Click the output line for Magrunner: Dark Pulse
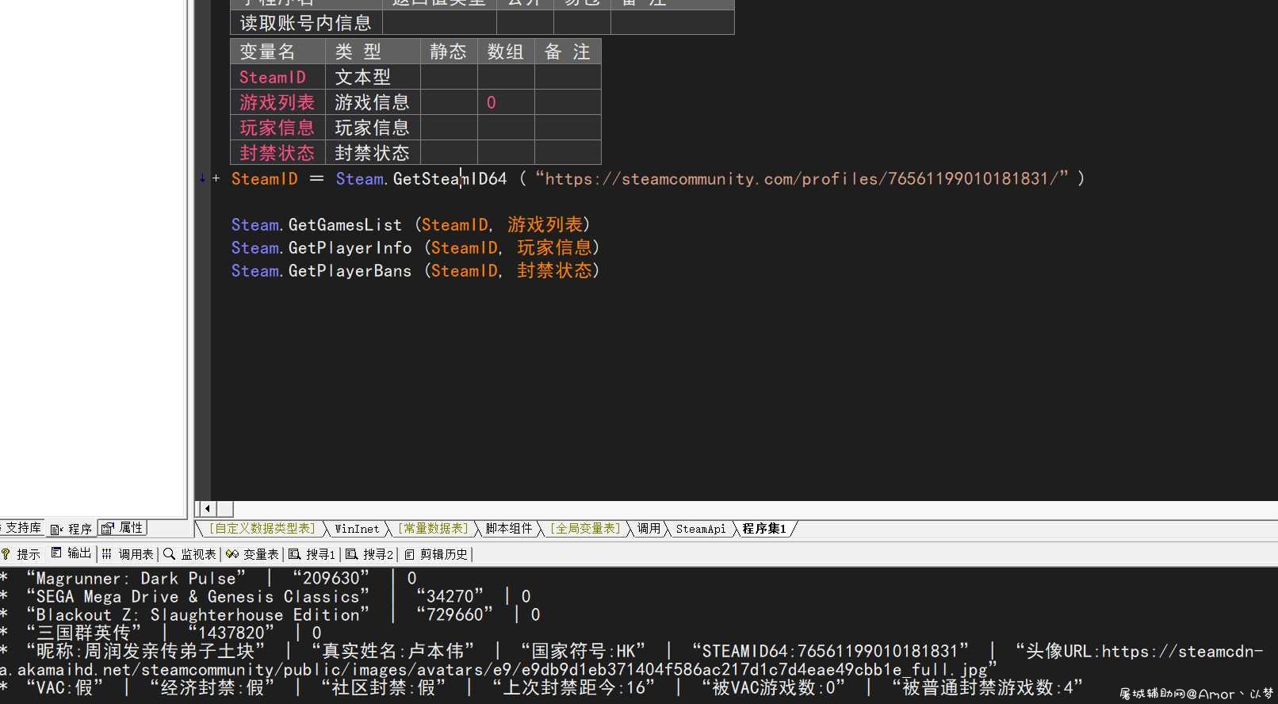This screenshot has width=1278, height=704. click(x=209, y=578)
